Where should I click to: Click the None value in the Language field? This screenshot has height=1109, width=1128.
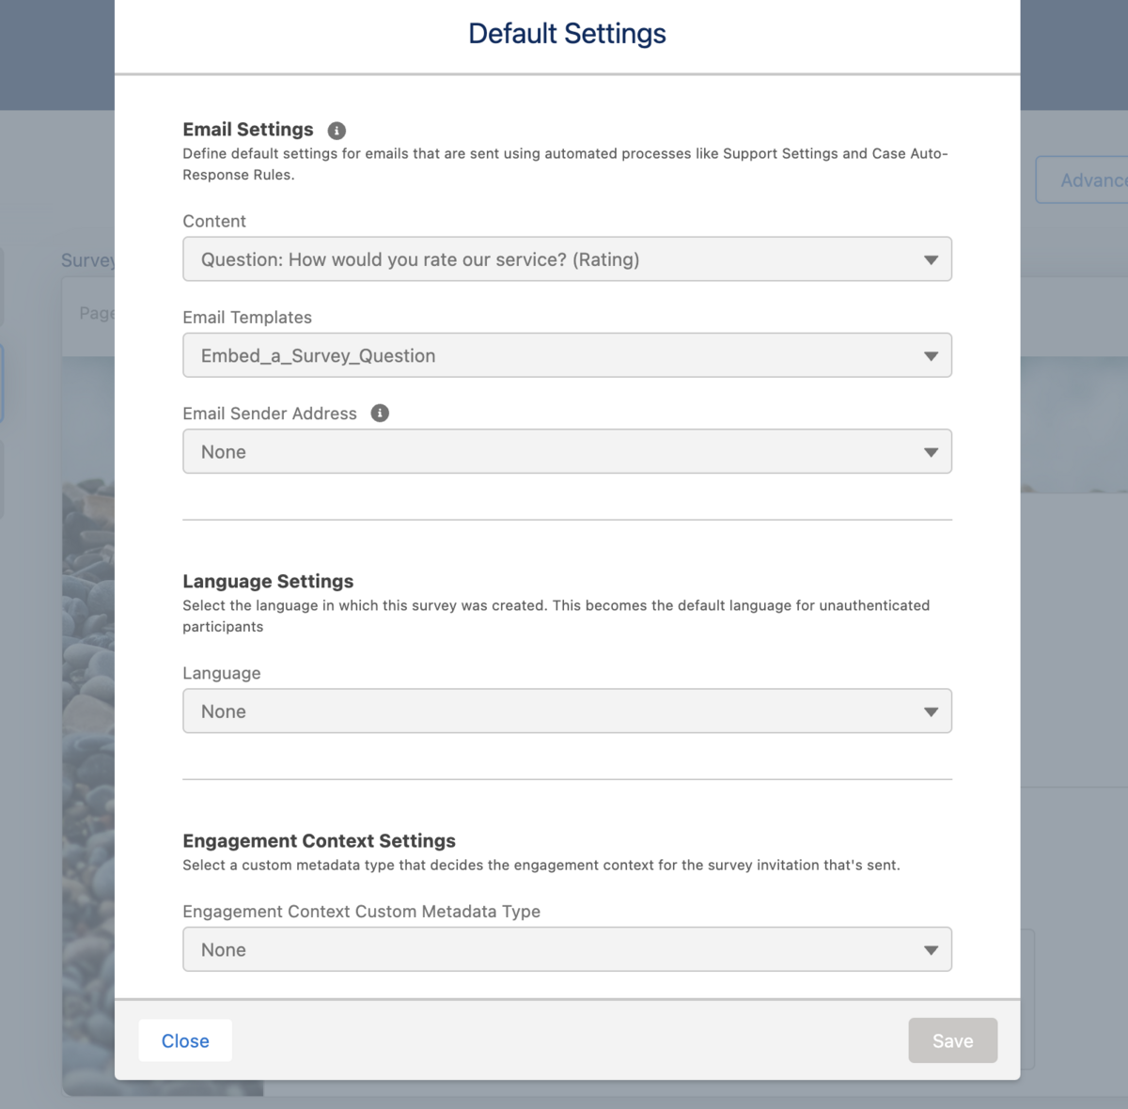[x=223, y=711]
